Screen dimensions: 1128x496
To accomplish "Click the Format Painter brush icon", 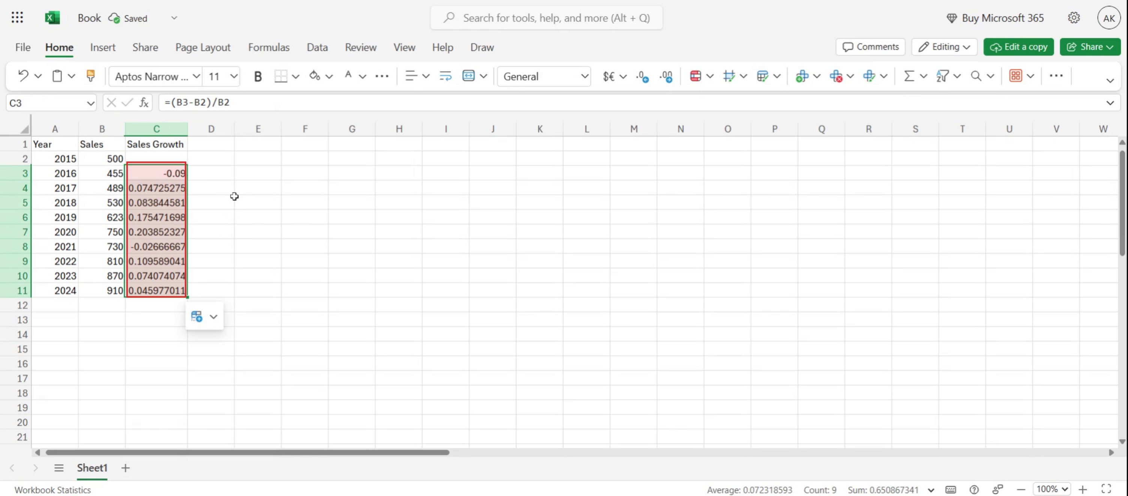I will (x=91, y=76).
